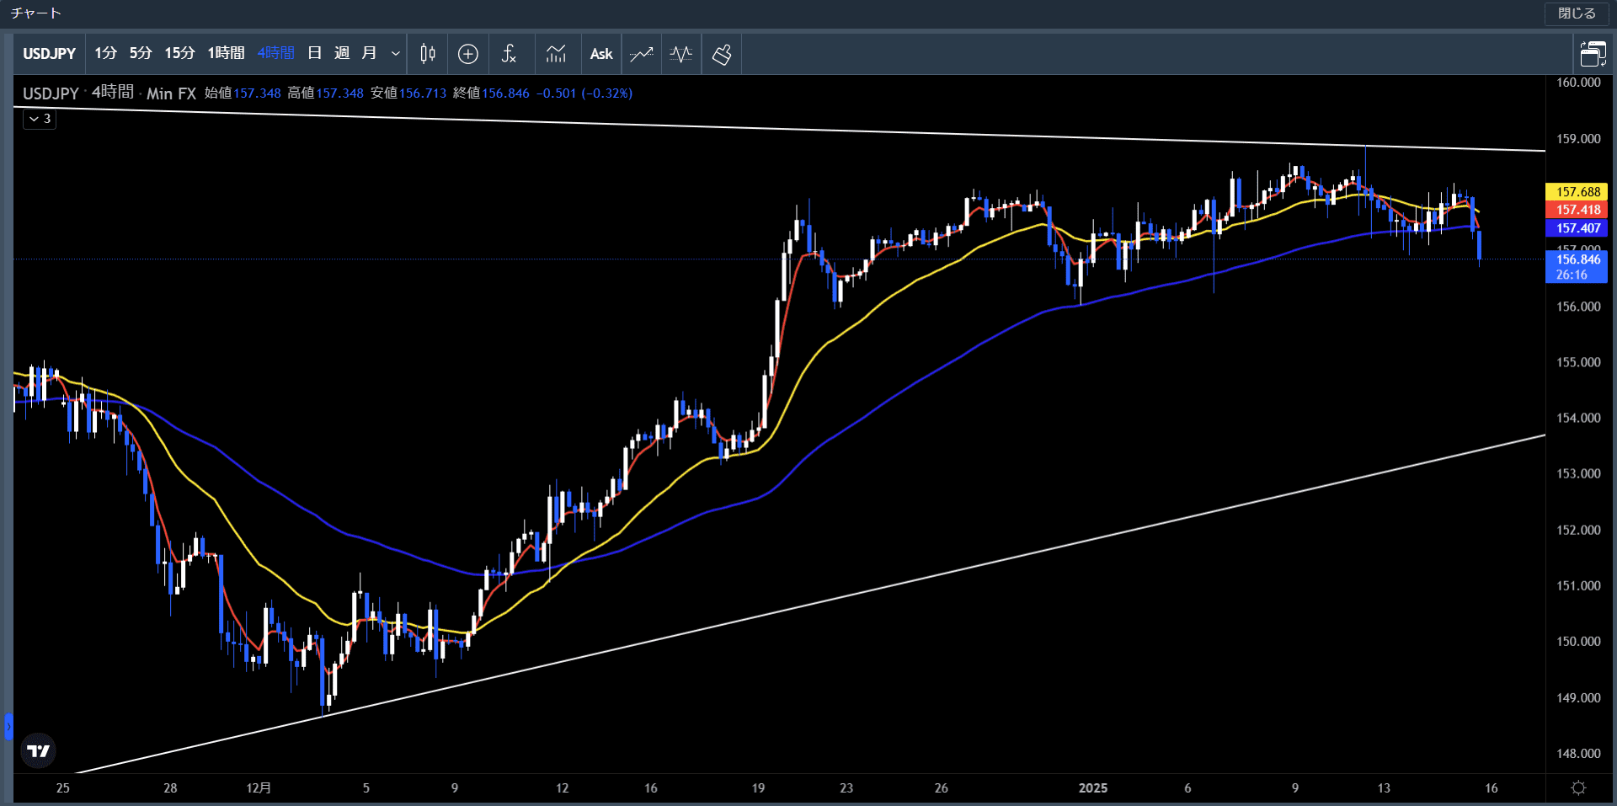
Task: Click the -0.501 (-0.32%) change value
Action: pyautogui.click(x=584, y=93)
